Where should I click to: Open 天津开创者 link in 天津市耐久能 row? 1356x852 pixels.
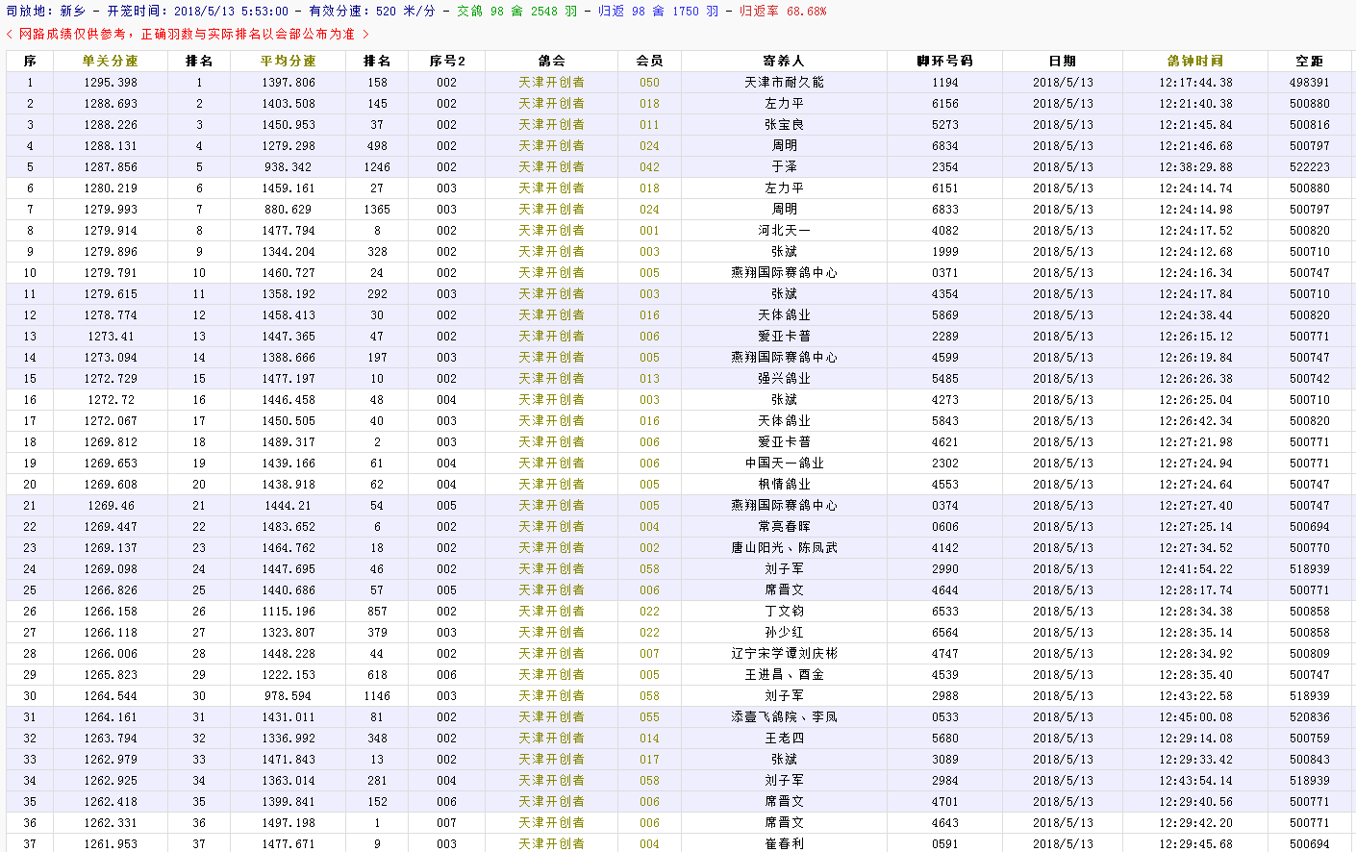tap(551, 83)
